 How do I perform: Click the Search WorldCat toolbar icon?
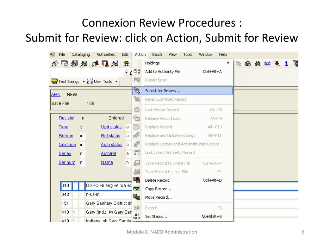pos(55,64)
